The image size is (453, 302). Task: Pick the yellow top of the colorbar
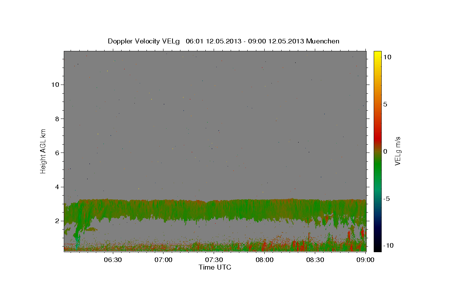pyautogui.click(x=377, y=55)
